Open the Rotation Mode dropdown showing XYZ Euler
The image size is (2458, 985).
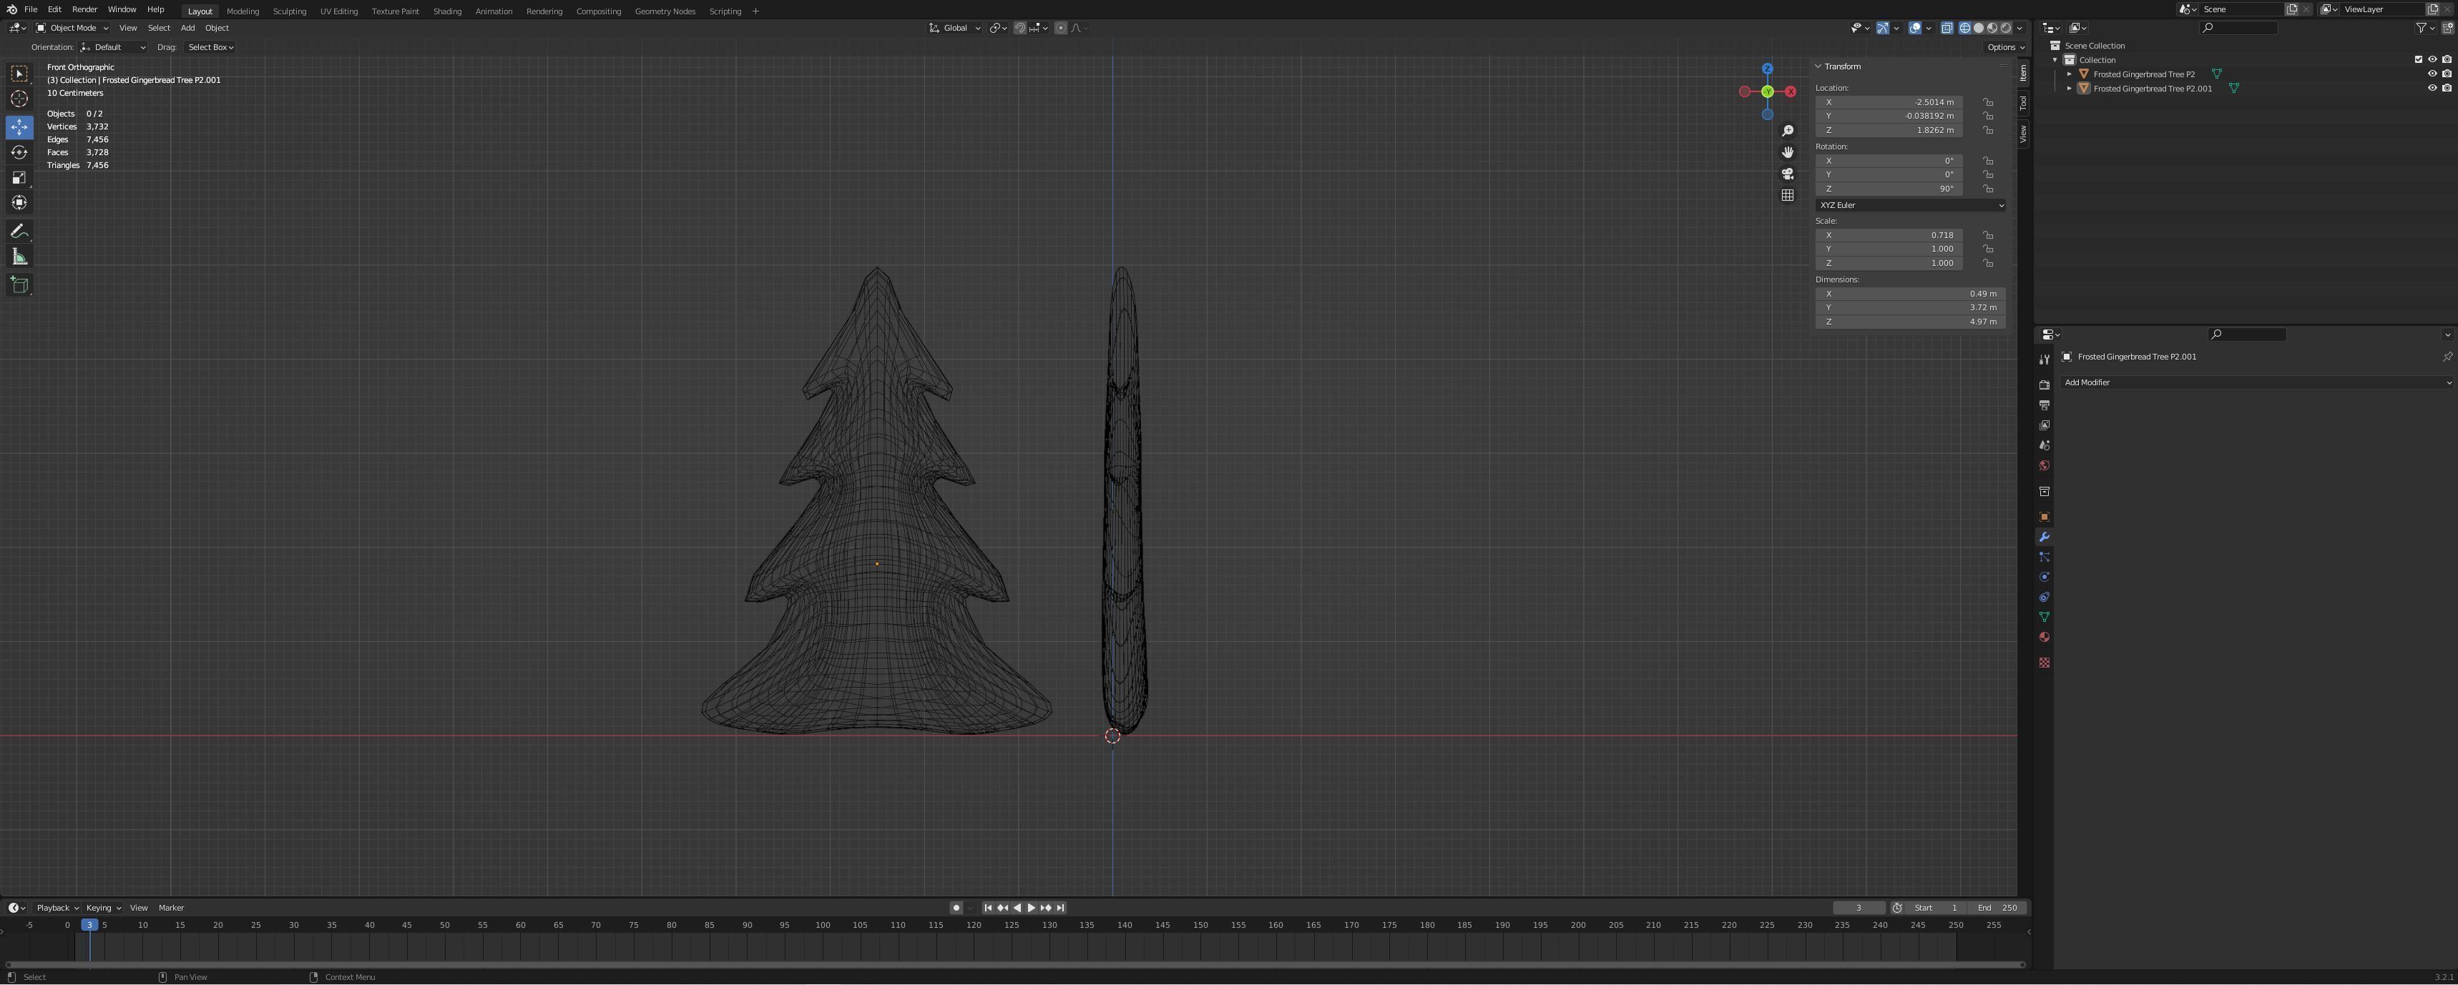(x=1909, y=205)
